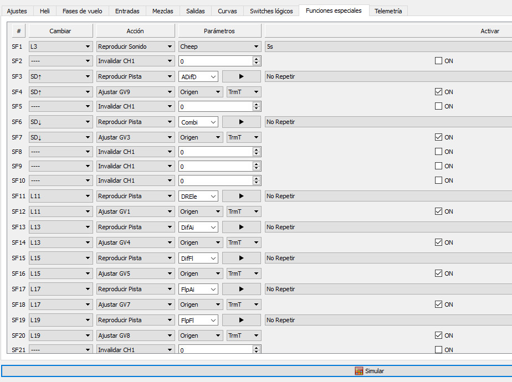Click the Simular button with simulator icon
512x382 pixels.
(370, 371)
